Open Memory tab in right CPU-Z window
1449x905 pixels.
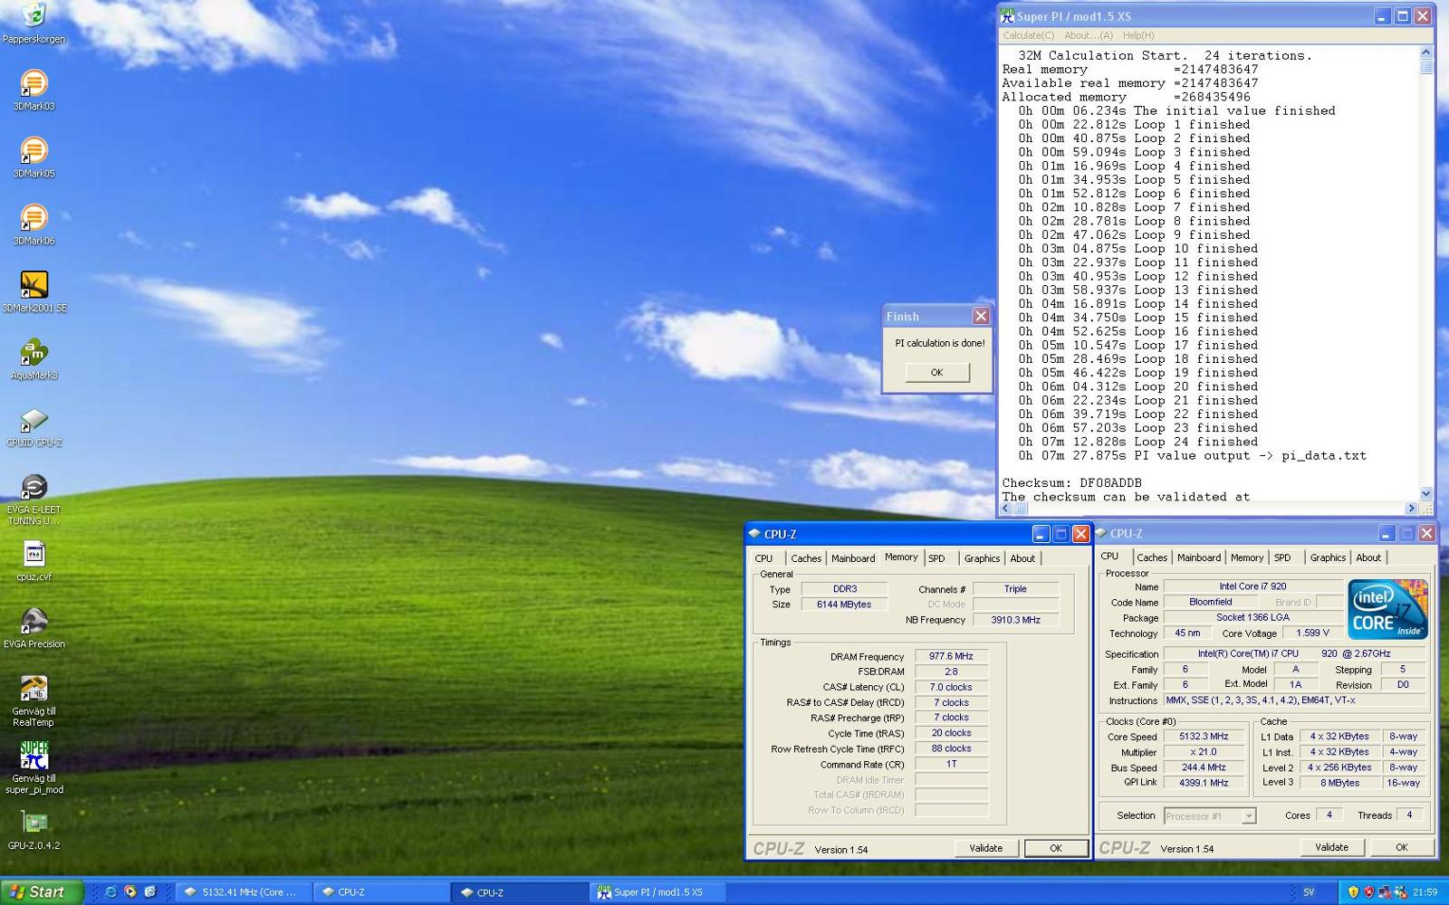(x=1246, y=557)
